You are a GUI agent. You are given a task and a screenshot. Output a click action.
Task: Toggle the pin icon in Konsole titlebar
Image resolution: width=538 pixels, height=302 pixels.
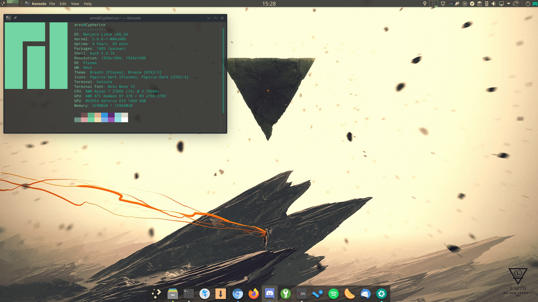[15, 18]
